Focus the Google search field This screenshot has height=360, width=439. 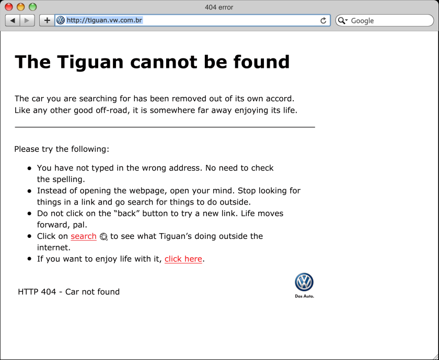[389, 20]
